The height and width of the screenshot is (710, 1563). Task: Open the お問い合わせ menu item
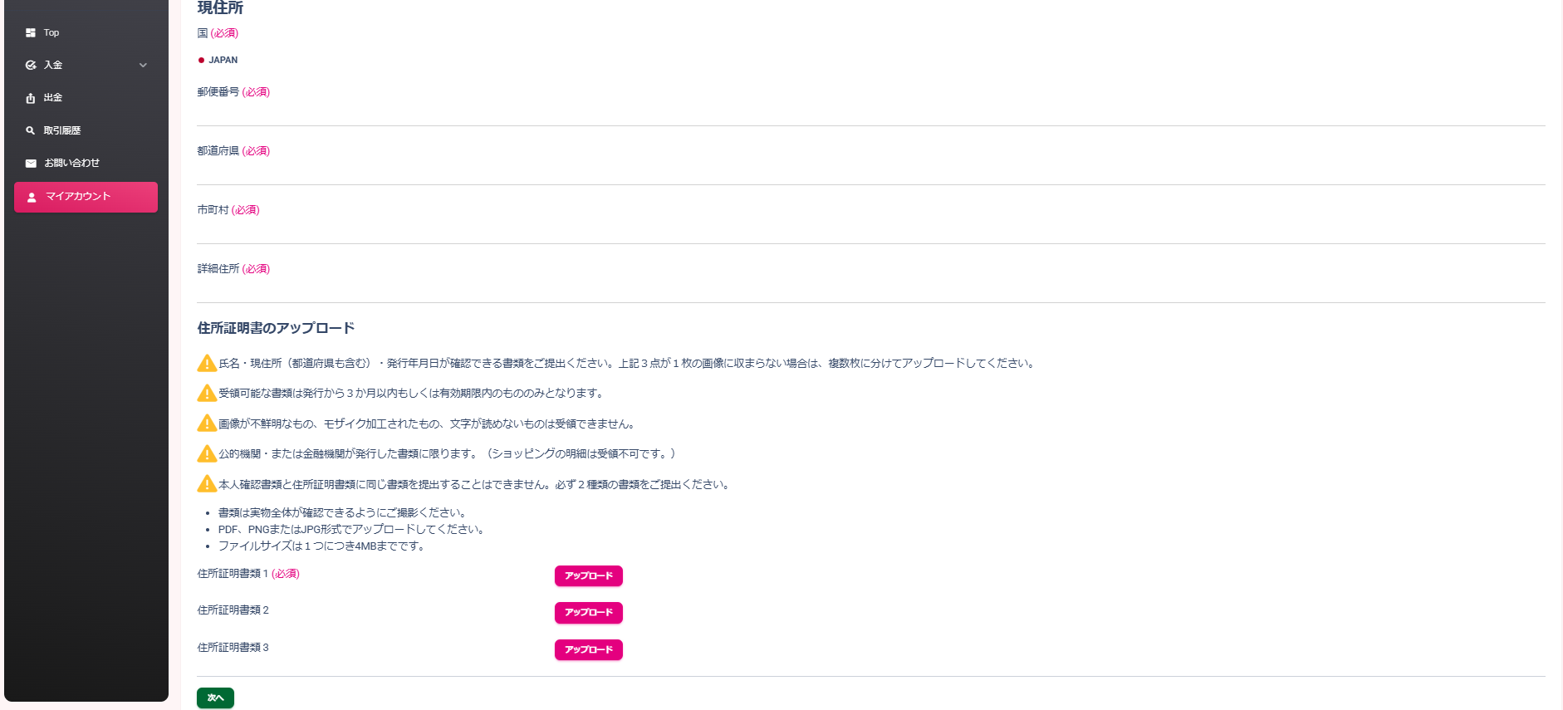[x=71, y=164]
